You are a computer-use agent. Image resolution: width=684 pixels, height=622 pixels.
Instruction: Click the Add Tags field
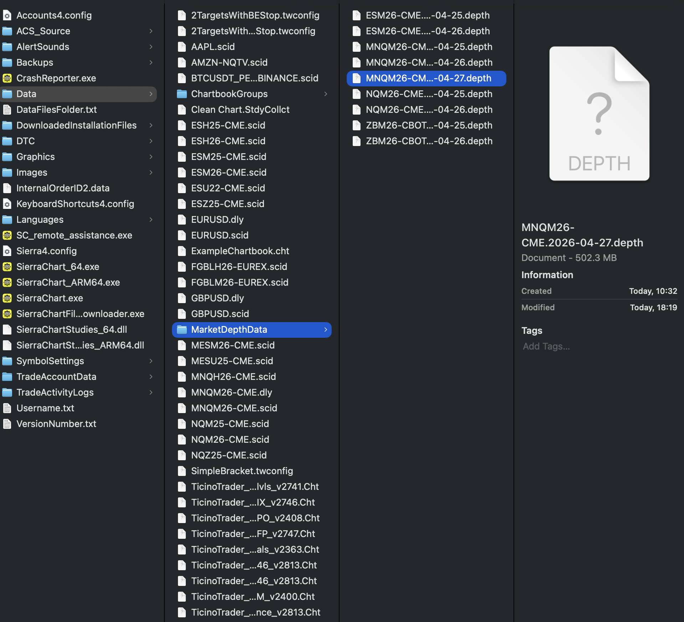coord(546,346)
